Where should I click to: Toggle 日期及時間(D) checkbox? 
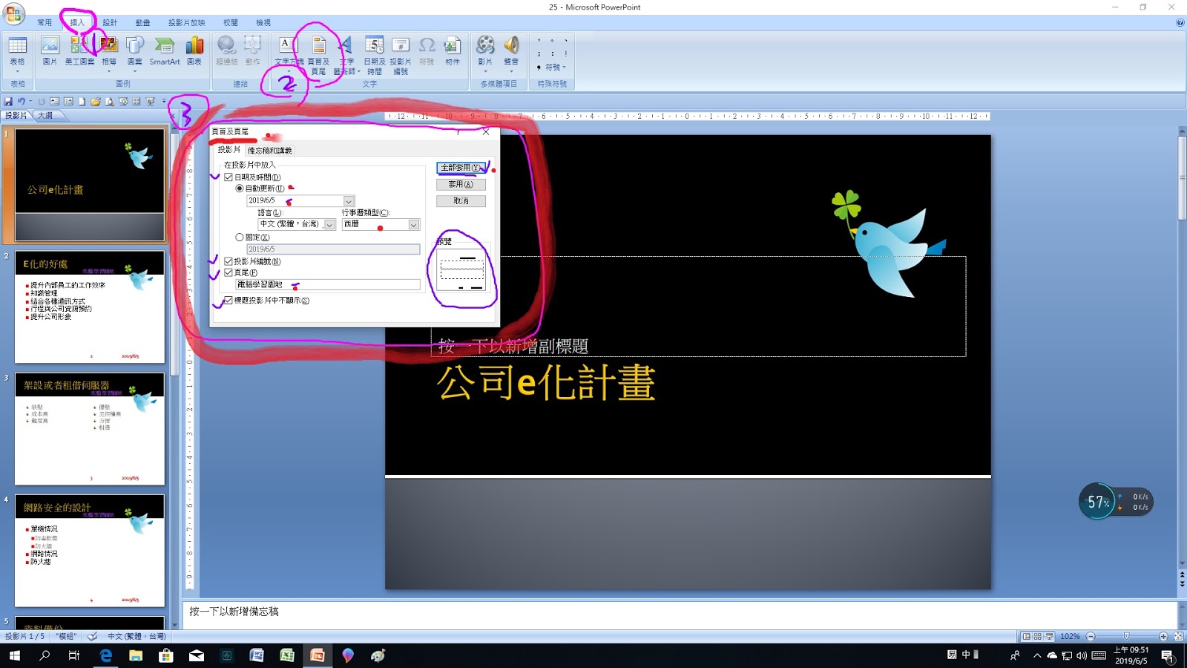pyautogui.click(x=228, y=177)
